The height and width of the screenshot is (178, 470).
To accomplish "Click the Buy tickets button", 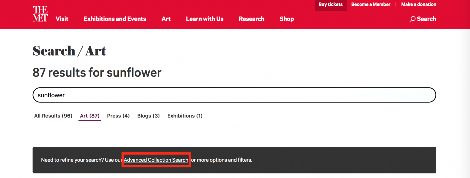I will pos(330,4).
